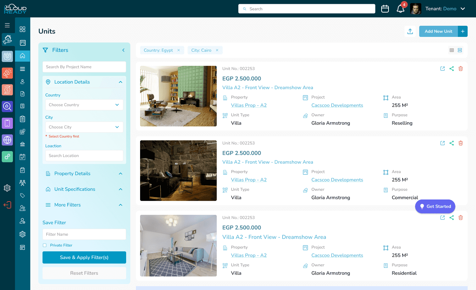
Task: Click the Get Started floating button
Action: [435, 206]
